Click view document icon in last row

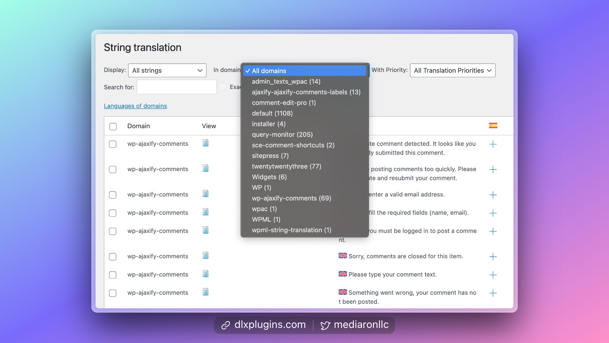[x=205, y=292]
